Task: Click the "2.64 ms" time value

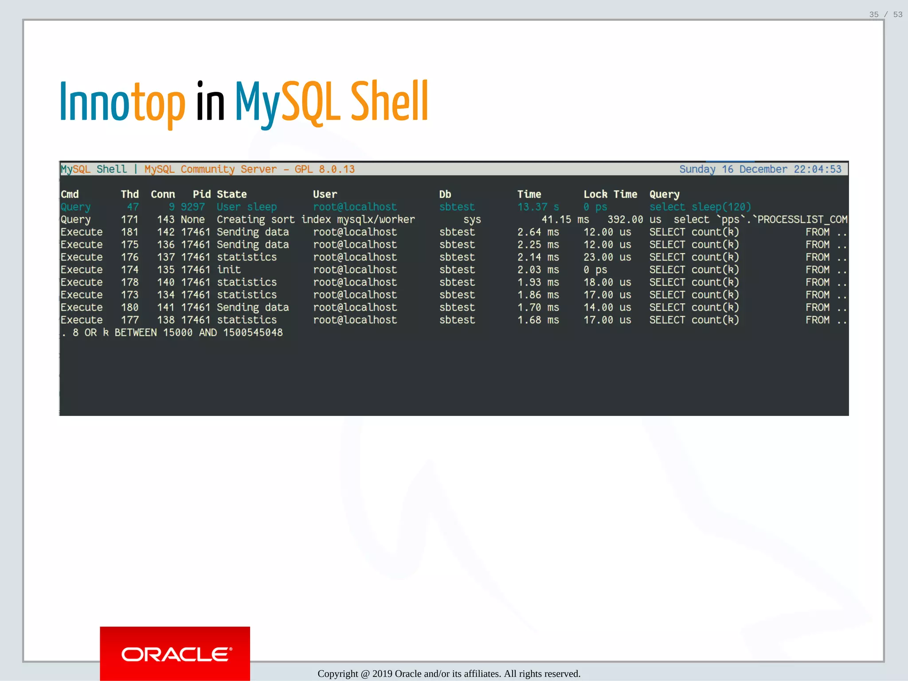Action: (x=538, y=232)
